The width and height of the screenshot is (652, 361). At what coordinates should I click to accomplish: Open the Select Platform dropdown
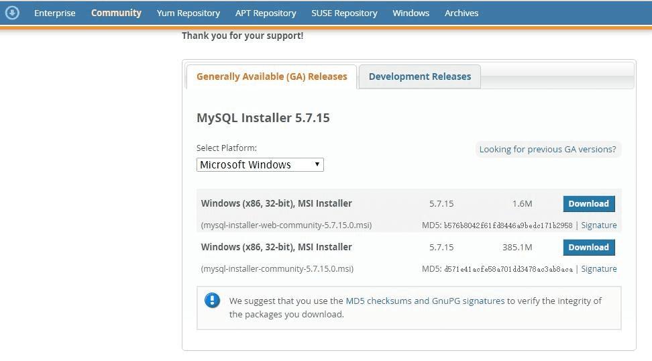click(260, 165)
